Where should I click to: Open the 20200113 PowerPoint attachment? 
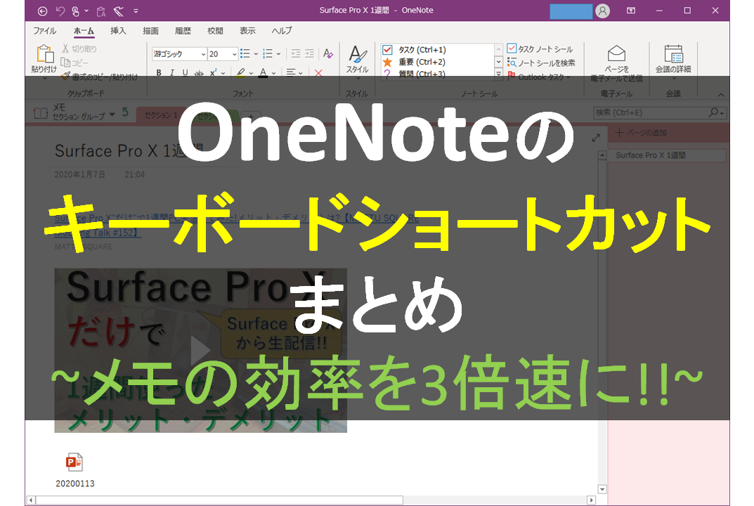tap(74, 470)
